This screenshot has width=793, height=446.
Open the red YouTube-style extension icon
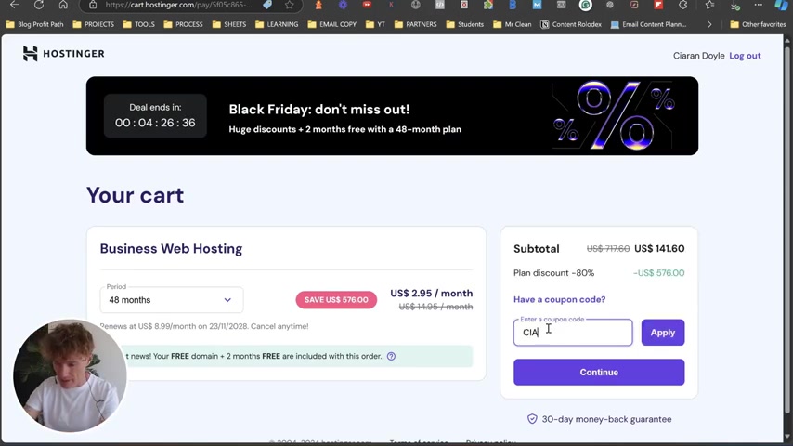[x=367, y=5]
